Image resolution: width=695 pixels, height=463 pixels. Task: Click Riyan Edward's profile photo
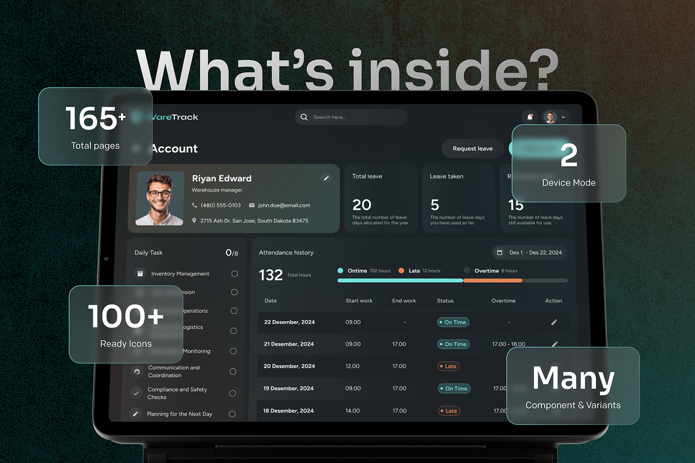[160, 198]
